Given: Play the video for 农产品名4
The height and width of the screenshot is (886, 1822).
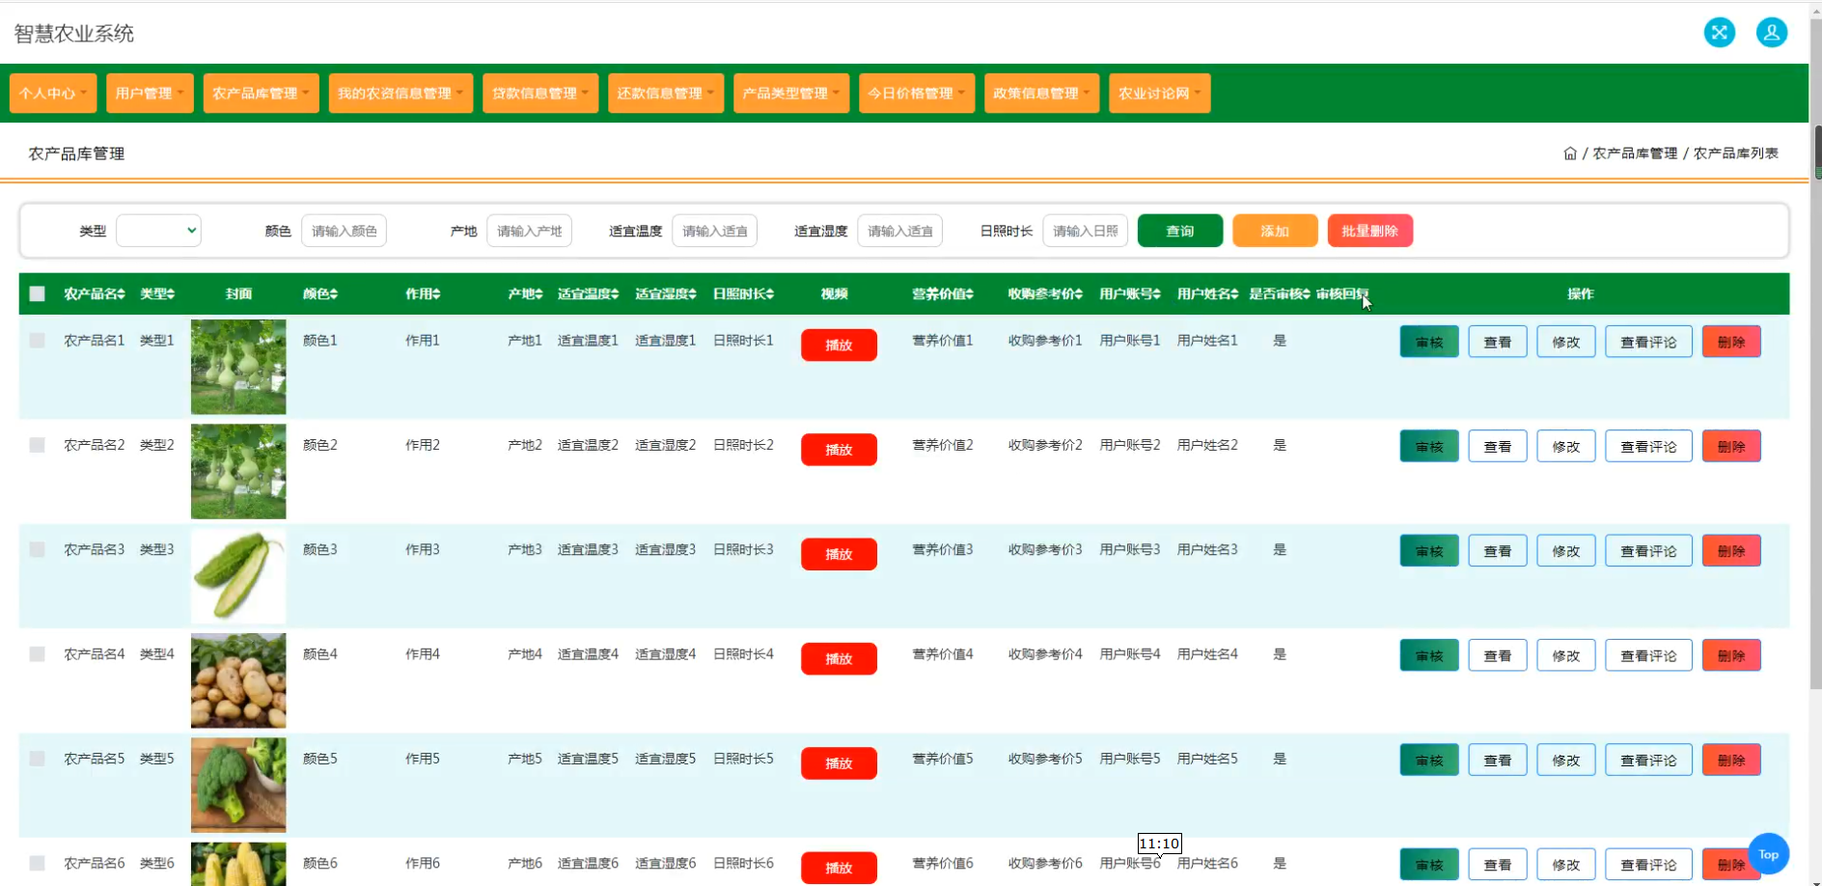Looking at the screenshot, I should [839, 658].
